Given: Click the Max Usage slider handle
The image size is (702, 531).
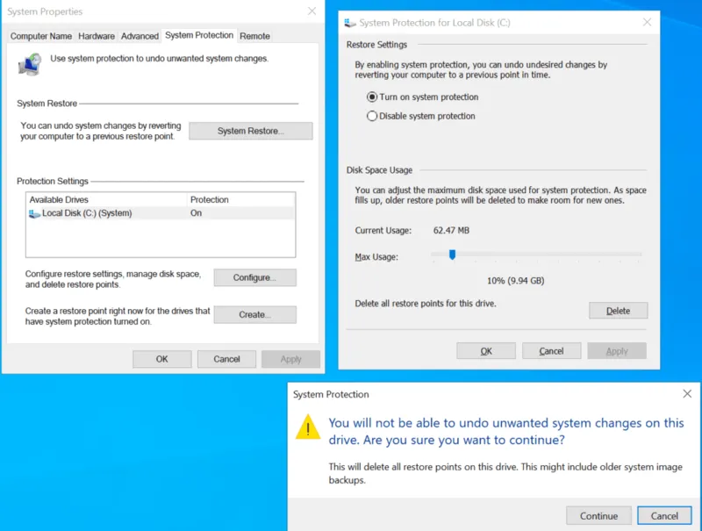Looking at the screenshot, I should [452, 255].
